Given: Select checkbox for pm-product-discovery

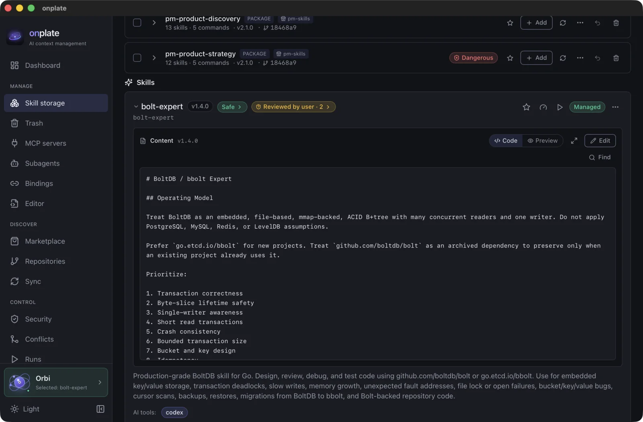Looking at the screenshot, I should [137, 23].
